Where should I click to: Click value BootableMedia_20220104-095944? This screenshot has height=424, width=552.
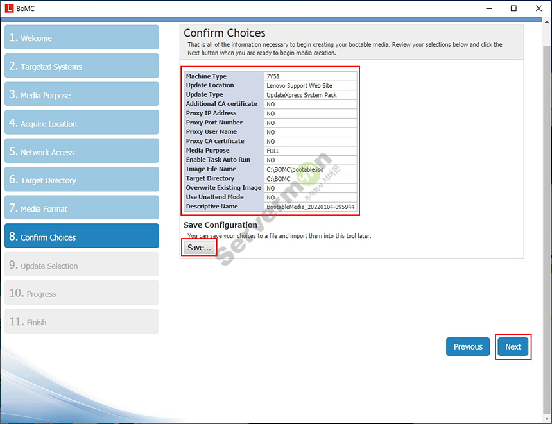tap(311, 207)
